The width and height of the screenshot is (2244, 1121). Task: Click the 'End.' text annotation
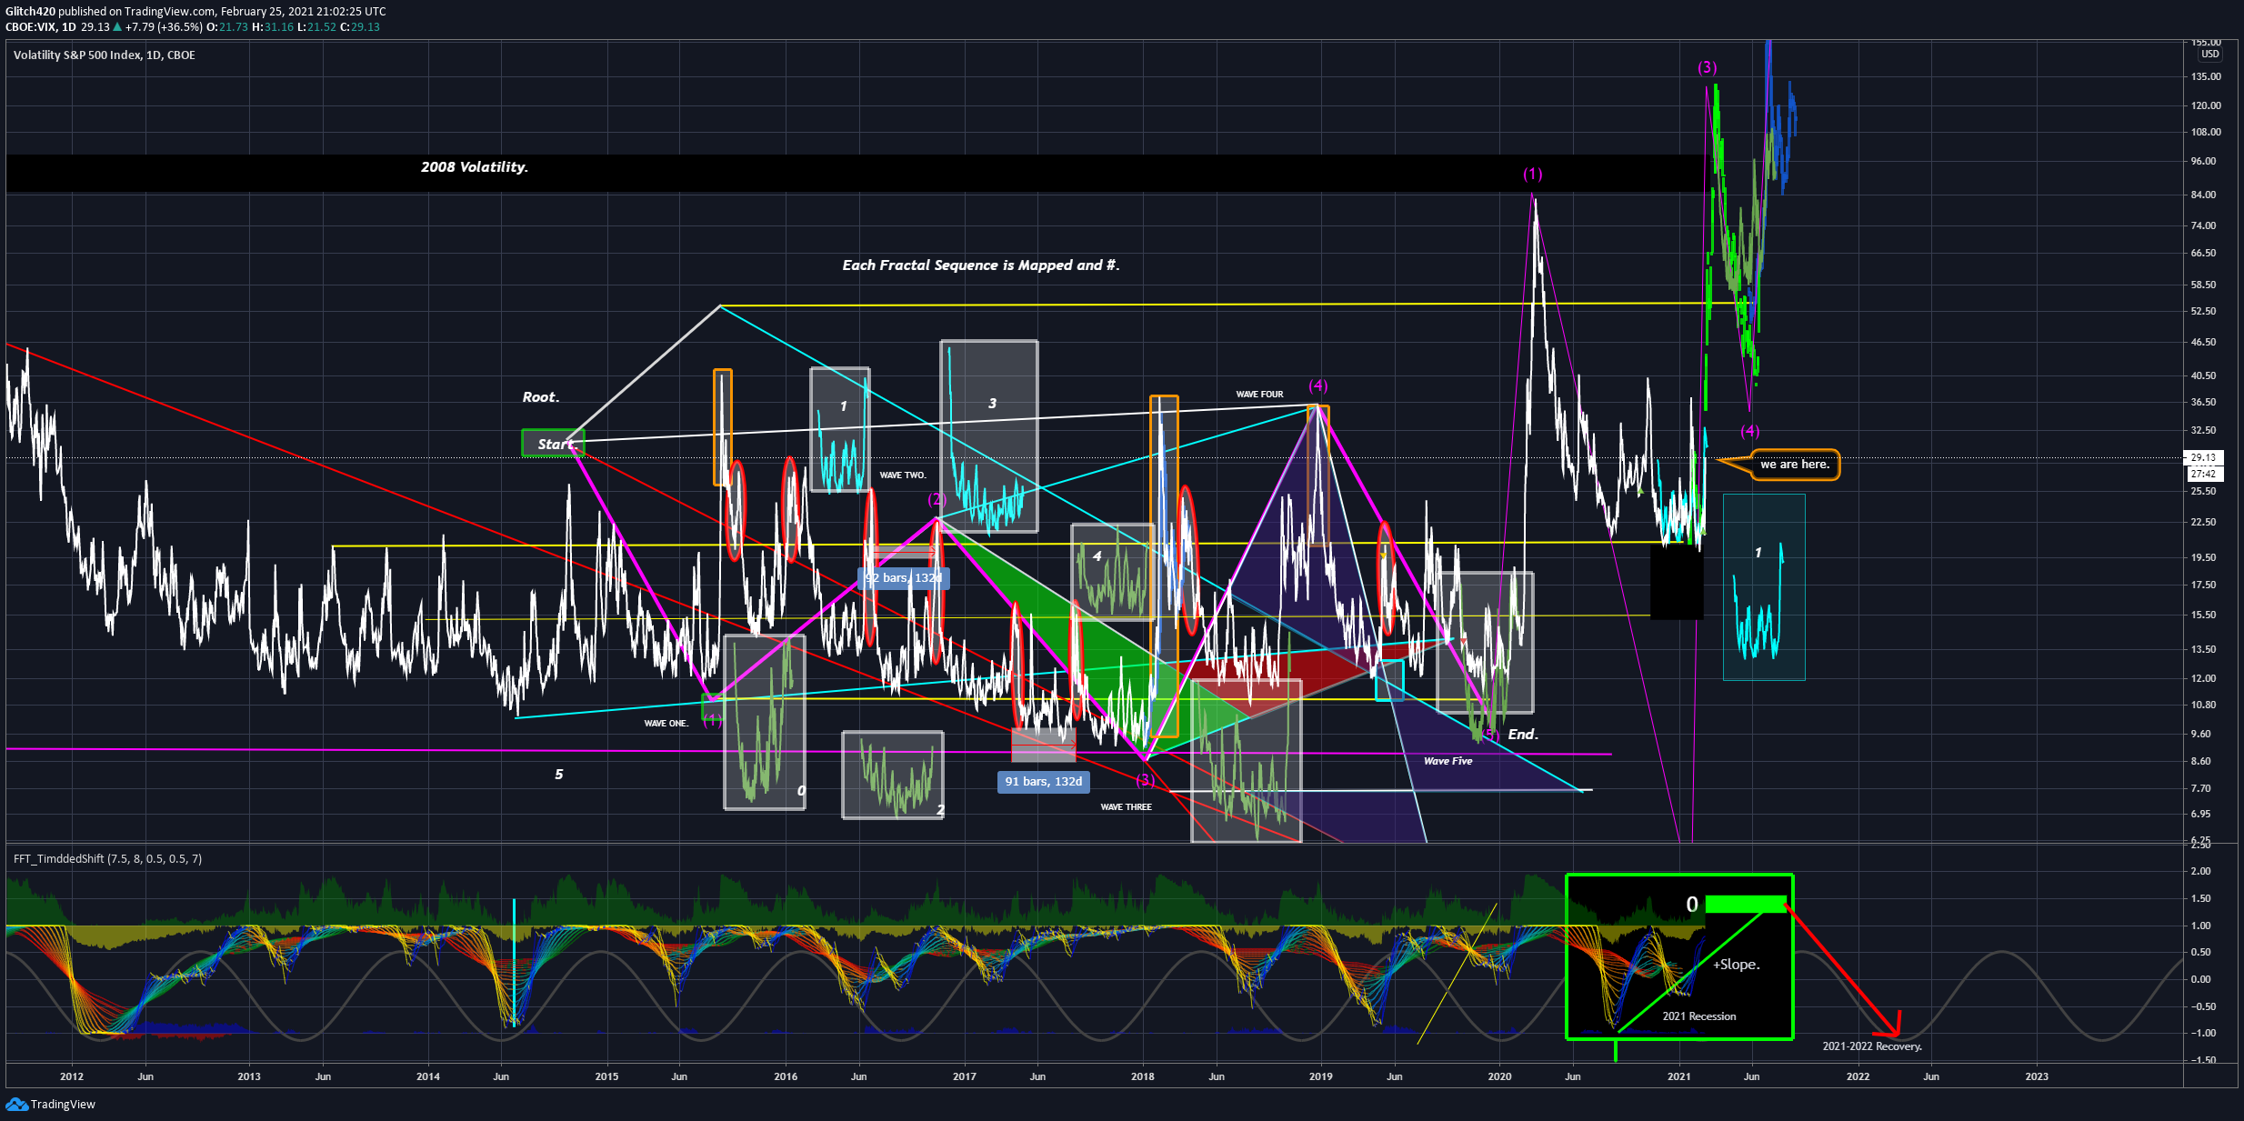[1523, 735]
